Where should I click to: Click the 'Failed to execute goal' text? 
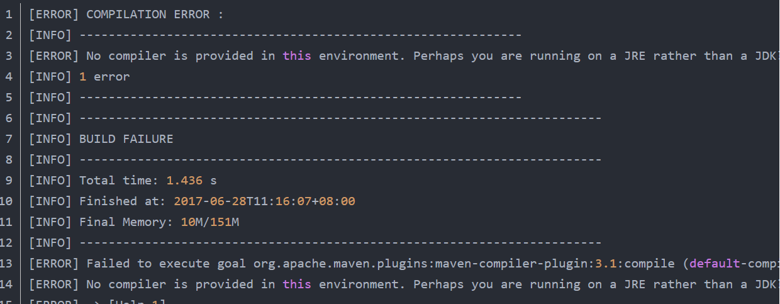tap(166, 263)
